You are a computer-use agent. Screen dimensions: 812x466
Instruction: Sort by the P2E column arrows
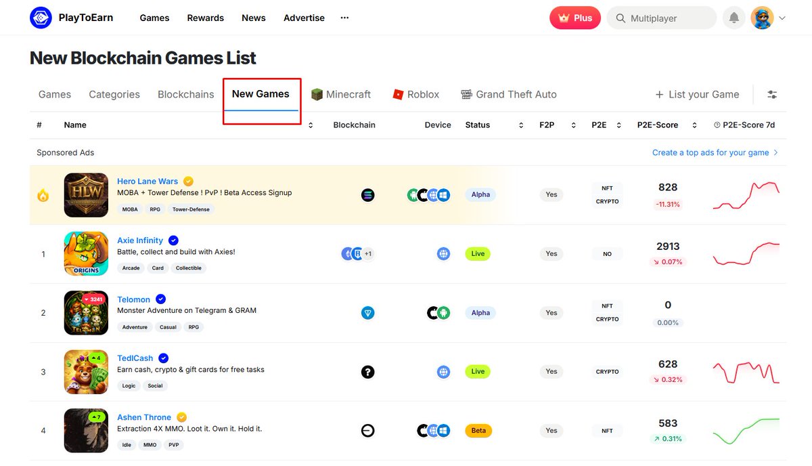[x=619, y=125]
